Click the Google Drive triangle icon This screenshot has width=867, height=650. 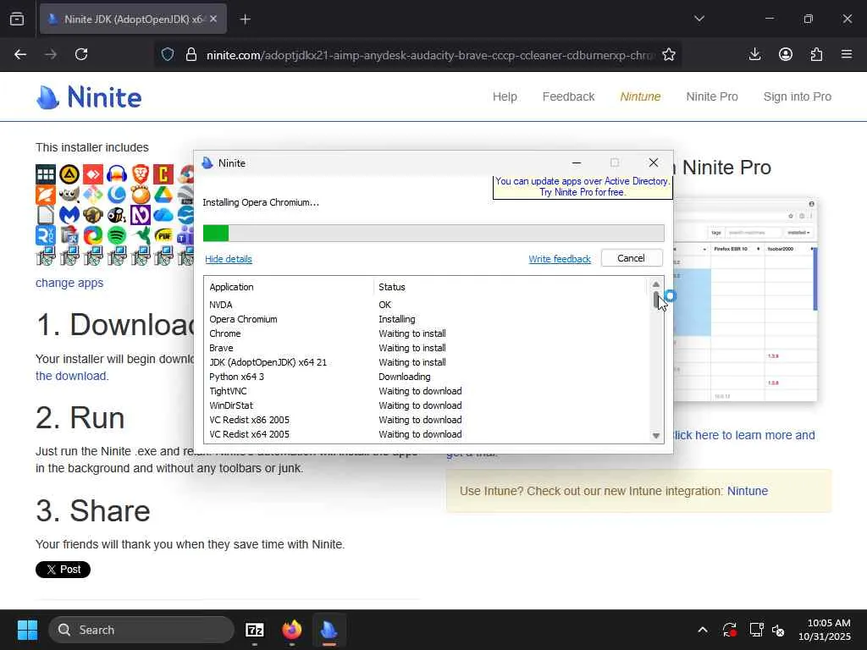point(163,196)
